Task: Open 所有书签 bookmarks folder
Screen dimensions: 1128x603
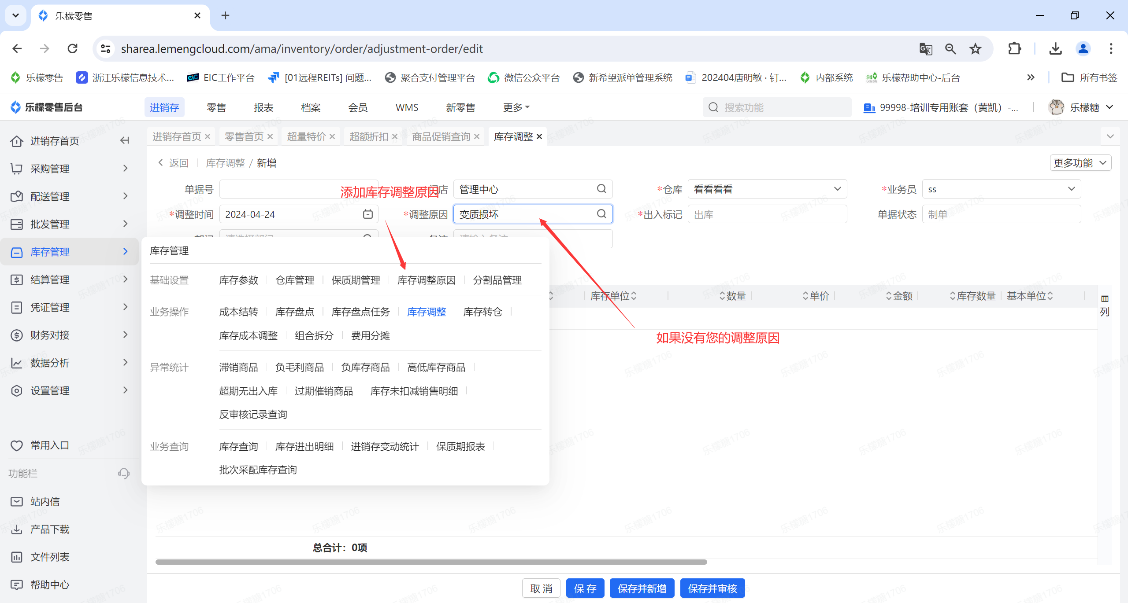Action: point(1089,78)
